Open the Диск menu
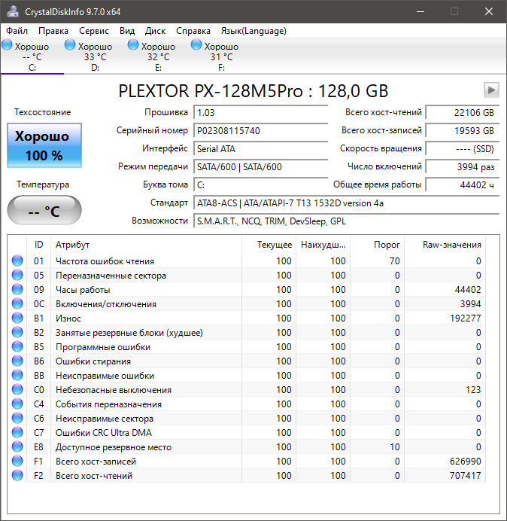507x521 pixels. pos(155,31)
